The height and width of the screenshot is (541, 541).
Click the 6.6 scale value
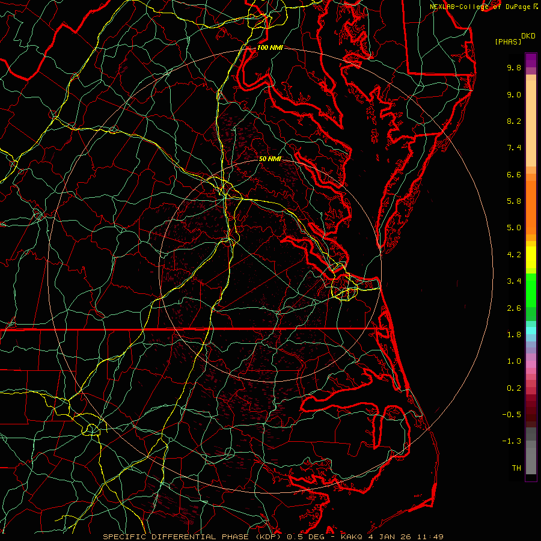click(x=514, y=174)
